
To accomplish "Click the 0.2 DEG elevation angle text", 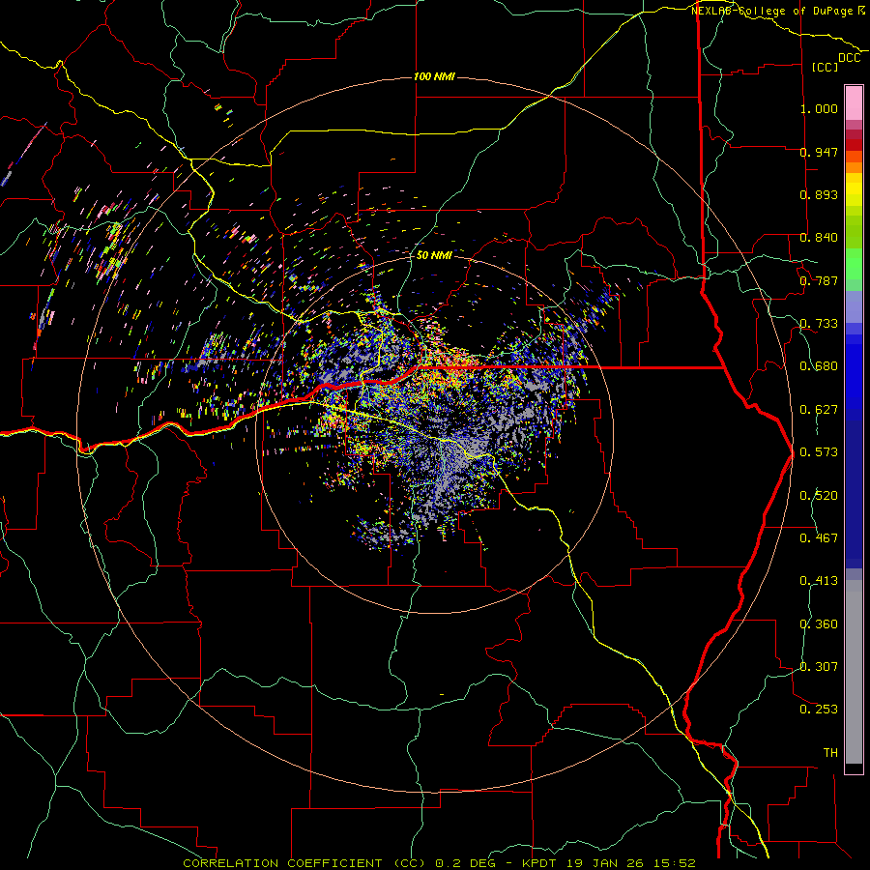I will (465, 863).
